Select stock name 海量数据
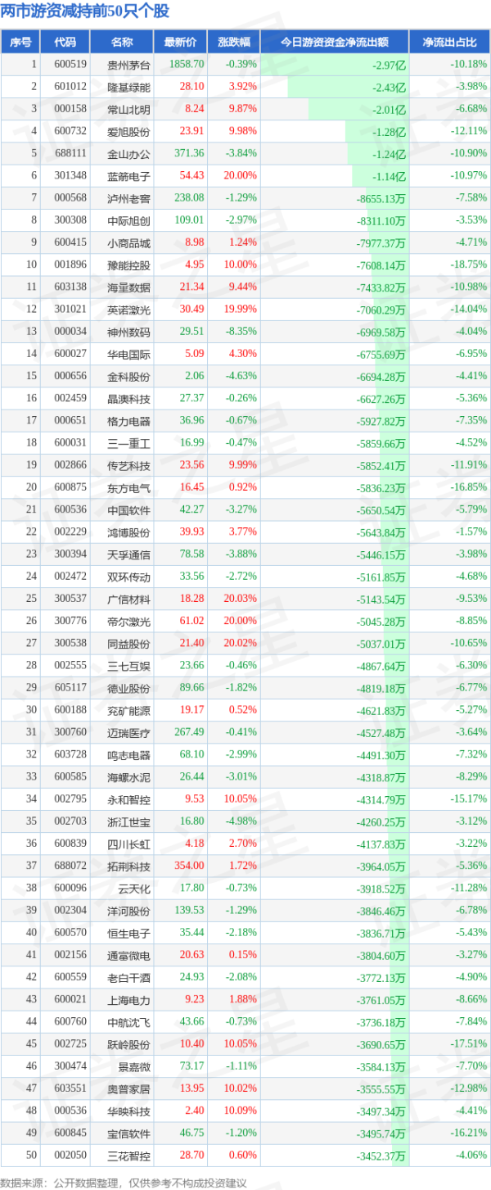This screenshot has height=1190, width=491. coord(128,286)
